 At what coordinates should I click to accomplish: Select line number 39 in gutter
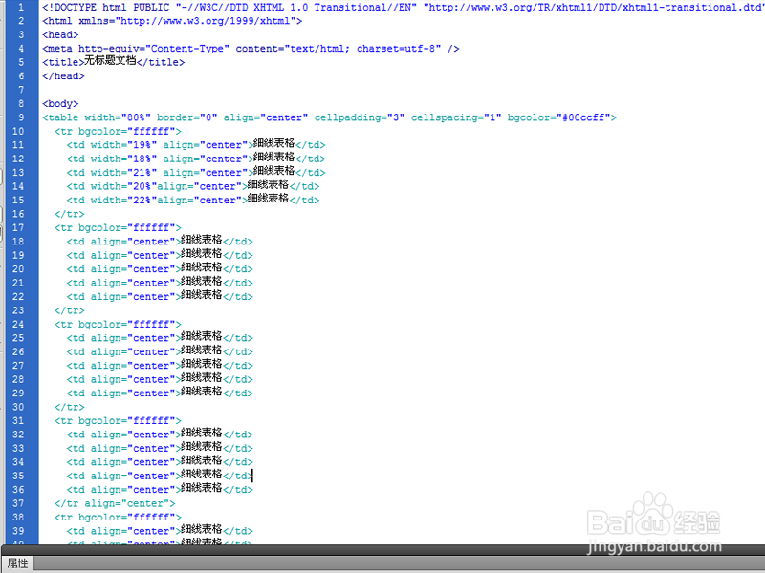point(18,531)
